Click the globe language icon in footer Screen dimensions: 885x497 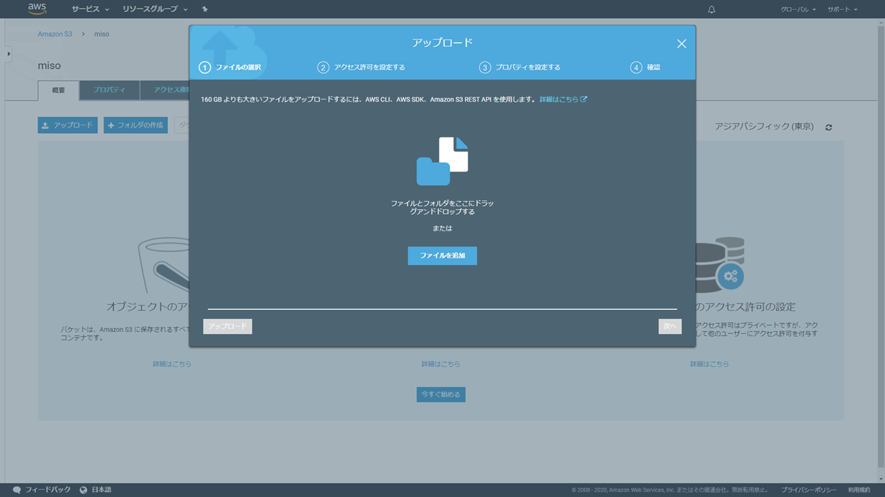[84, 490]
